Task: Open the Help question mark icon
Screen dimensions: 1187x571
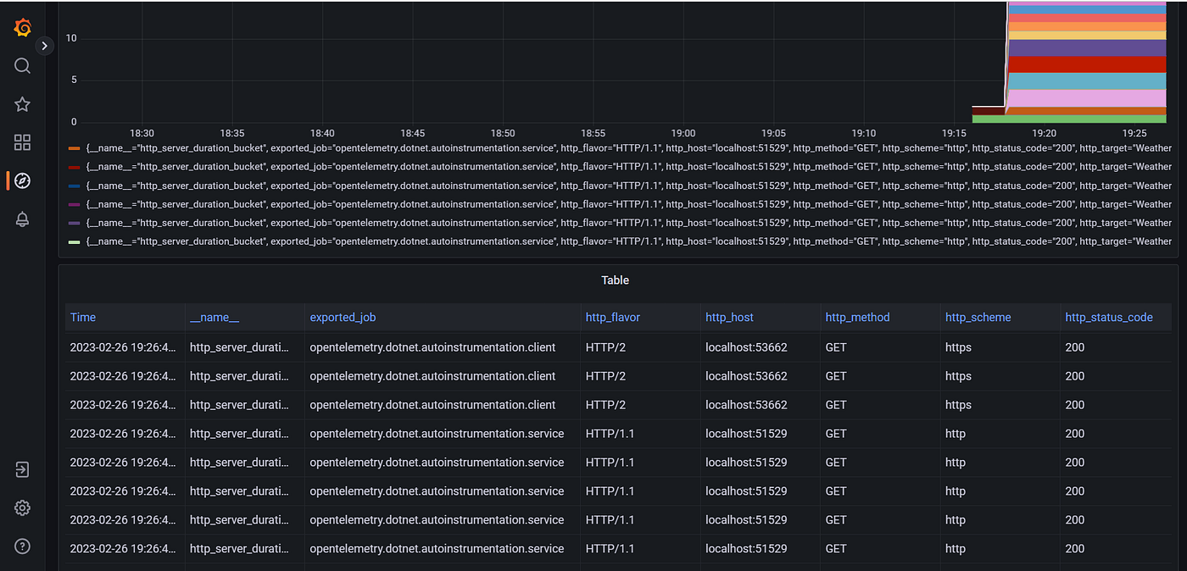Action: (x=23, y=546)
